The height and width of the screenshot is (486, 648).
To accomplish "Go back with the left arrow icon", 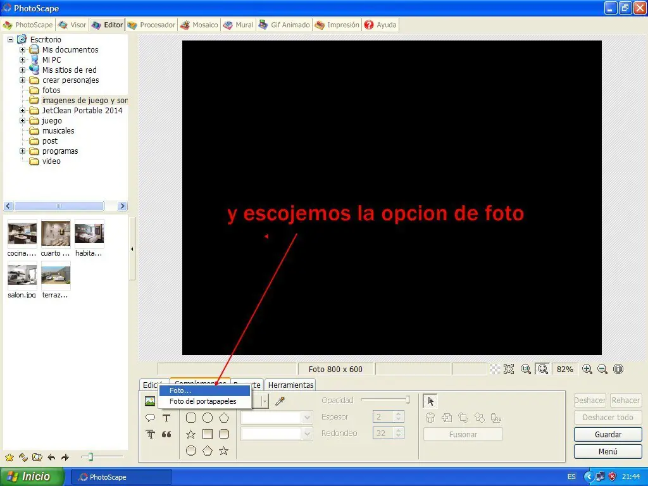I will pos(51,458).
